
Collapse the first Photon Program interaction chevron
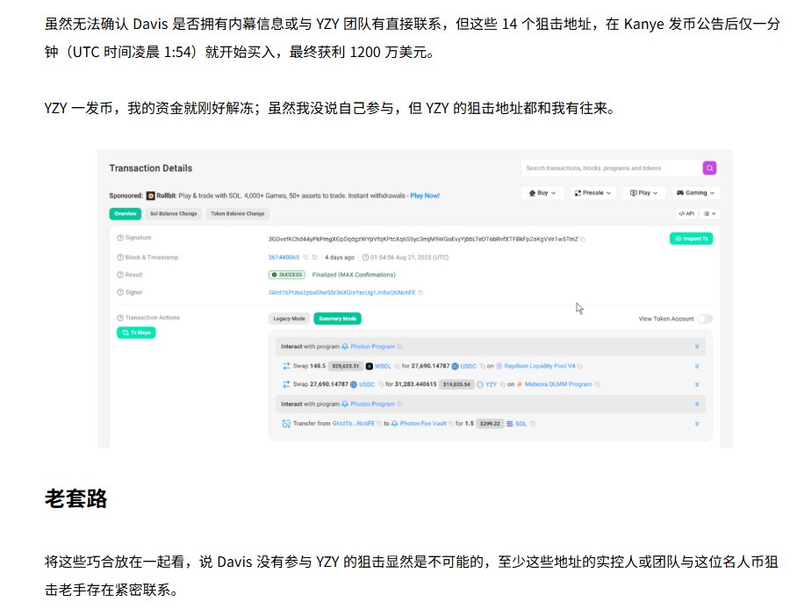[x=697, y=347]
